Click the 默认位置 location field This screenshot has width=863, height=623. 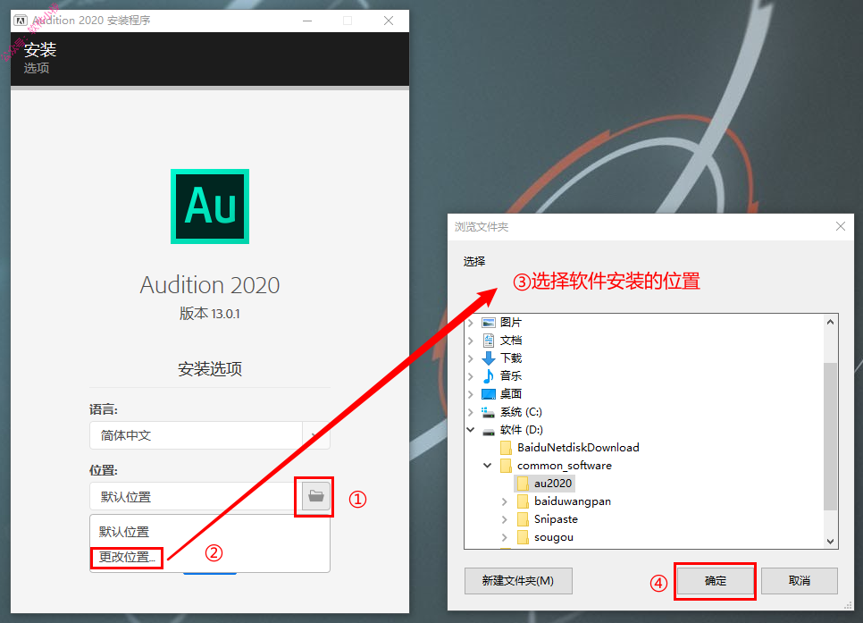coord(196,496)
